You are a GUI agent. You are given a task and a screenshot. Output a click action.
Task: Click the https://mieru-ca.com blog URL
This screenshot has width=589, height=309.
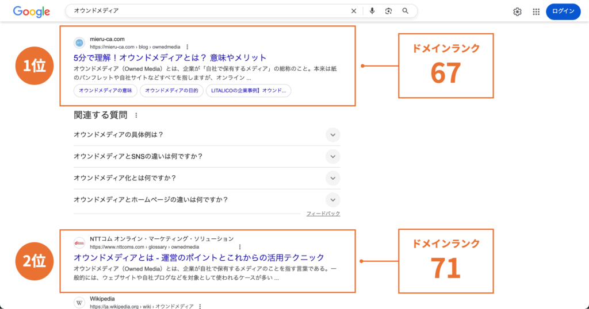point(135,47)
